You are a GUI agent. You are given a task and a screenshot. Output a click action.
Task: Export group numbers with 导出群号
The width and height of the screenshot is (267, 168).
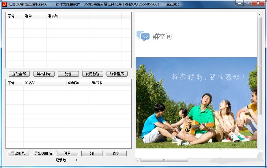44,74
